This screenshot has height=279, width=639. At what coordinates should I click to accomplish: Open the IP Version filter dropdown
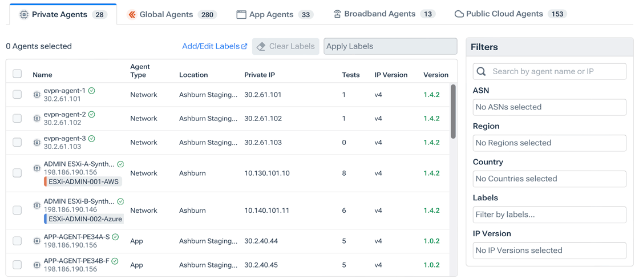click(549, 250)
